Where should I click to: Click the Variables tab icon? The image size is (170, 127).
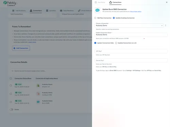point(47,10)
